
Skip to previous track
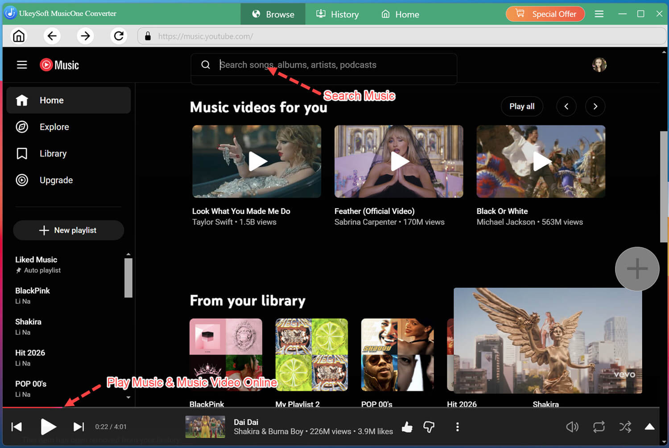(x=17, y=427)
